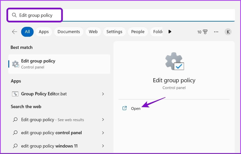Click the 'Search the web' heading
The image size is (241, 154).
(26, 107)
